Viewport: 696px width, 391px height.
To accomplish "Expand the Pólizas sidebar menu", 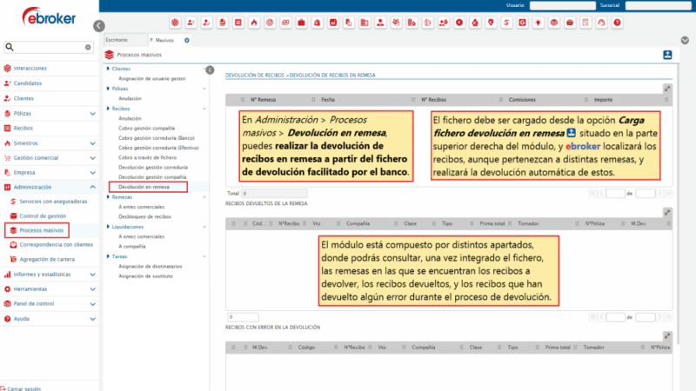I will (92, 113).
